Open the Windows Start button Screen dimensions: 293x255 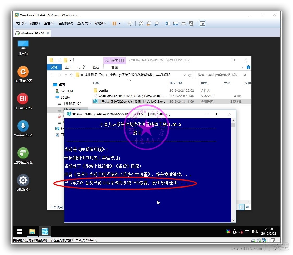pyautogui.click(x=19, y=232)
